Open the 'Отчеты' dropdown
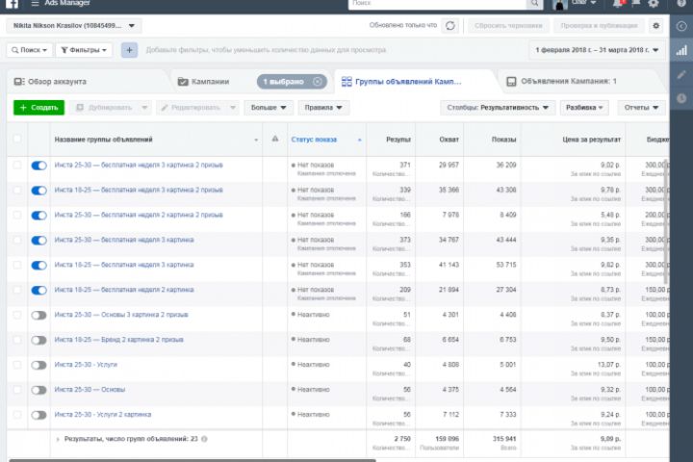Image resolution: width=693 pixels, height=462 pixels. coord(641,108)
